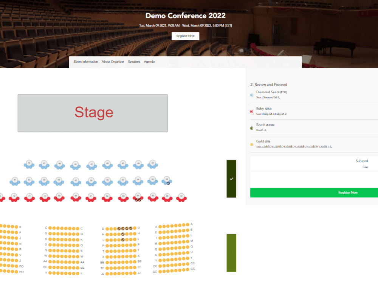Click the white Register Now banner button
This screenshot has width=378, height=283.
point(185,36)
